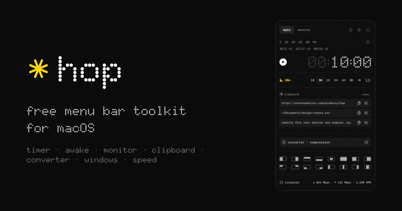Select the 4h awake duration
Viewport: 402px width, 211px height.
coord(344,80)
